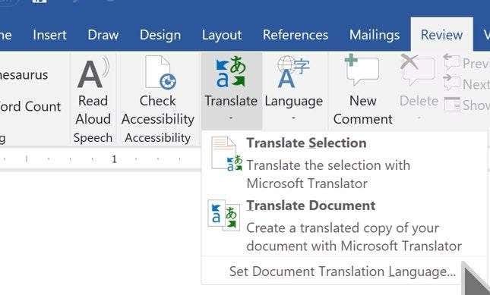The width and height of the screenshot is (490, 295).
Task: Choose Set Document Translation Language option
Action: [x=343, y=271]
